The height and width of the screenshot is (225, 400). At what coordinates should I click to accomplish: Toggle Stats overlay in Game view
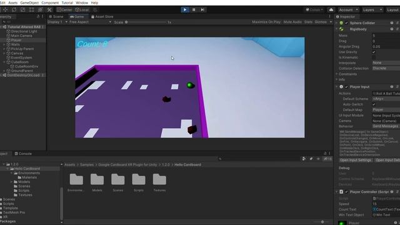click(x=308, y=22)
